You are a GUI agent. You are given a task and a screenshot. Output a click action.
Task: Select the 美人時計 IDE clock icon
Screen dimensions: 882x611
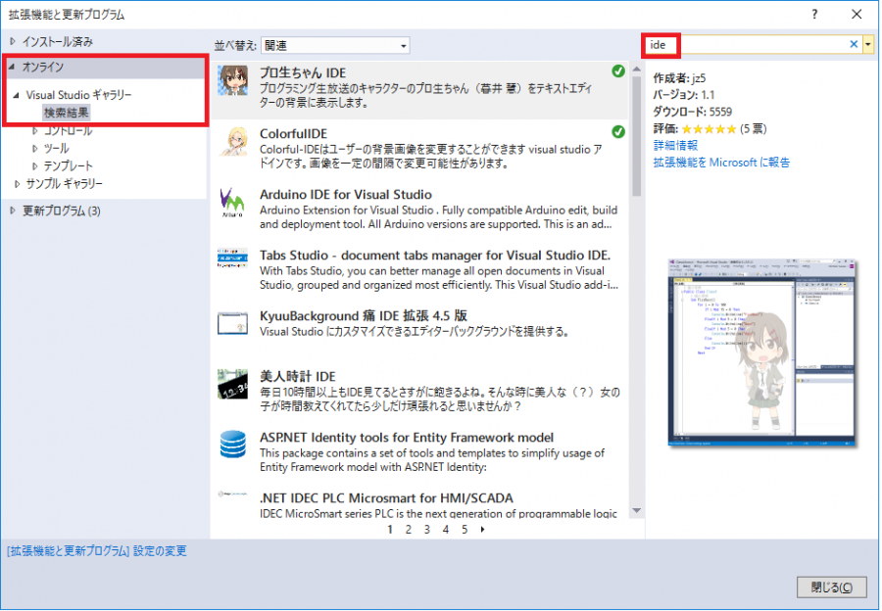pos(232,386)
